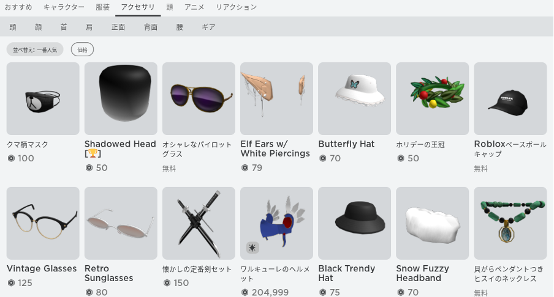Screen dimensions: 554x297
Task: Click the Retro Sunglasses title link
Action: (109, 273)
